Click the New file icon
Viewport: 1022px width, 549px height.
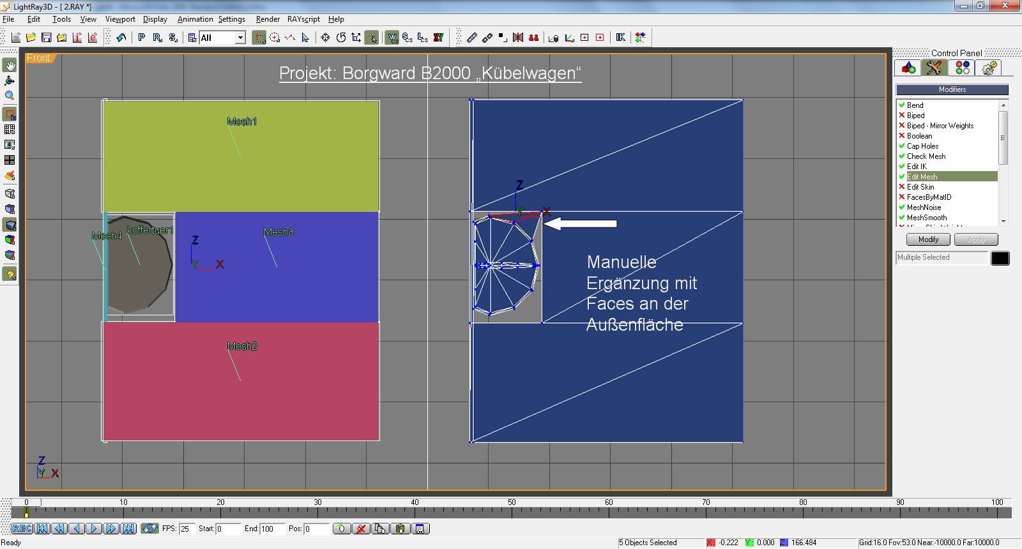coord(16,38)
